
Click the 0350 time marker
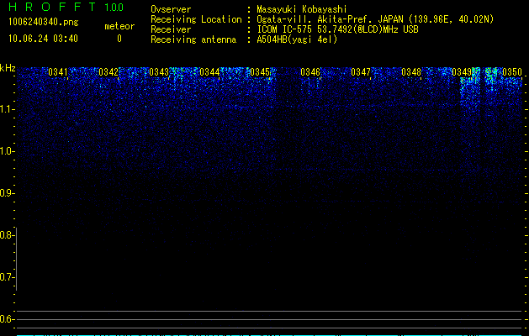pyautogui.click(x=512, y=72)
